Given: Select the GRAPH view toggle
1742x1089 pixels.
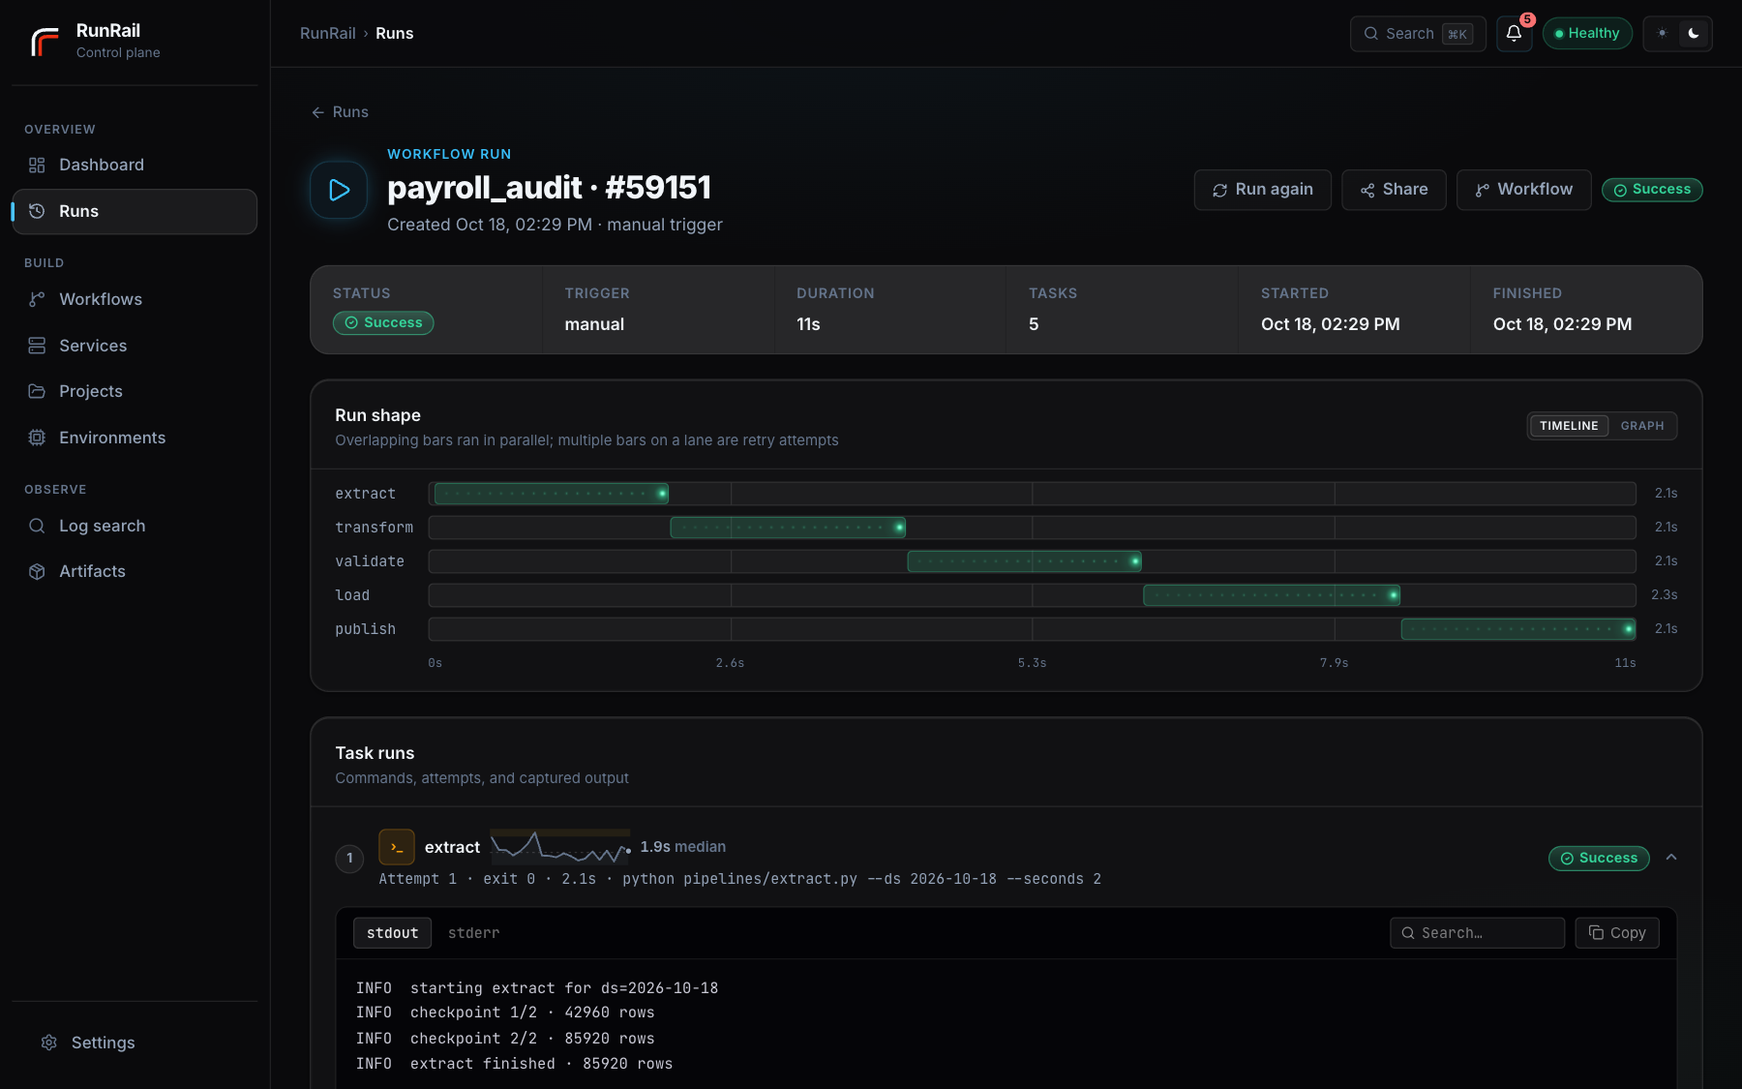Looking at the screenshot, I should pyautogui.click(x=1642, y=426).
